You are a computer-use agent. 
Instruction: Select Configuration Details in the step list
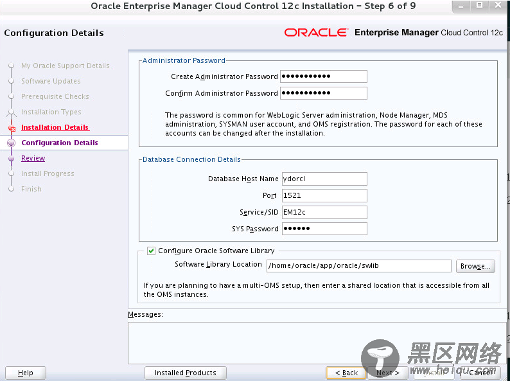[x=60, y=143]
